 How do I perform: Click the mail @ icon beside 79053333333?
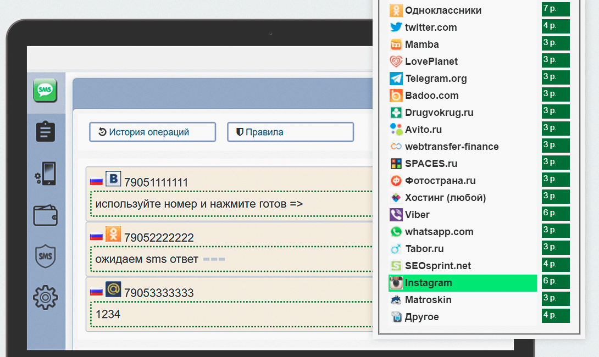point(113,289)
